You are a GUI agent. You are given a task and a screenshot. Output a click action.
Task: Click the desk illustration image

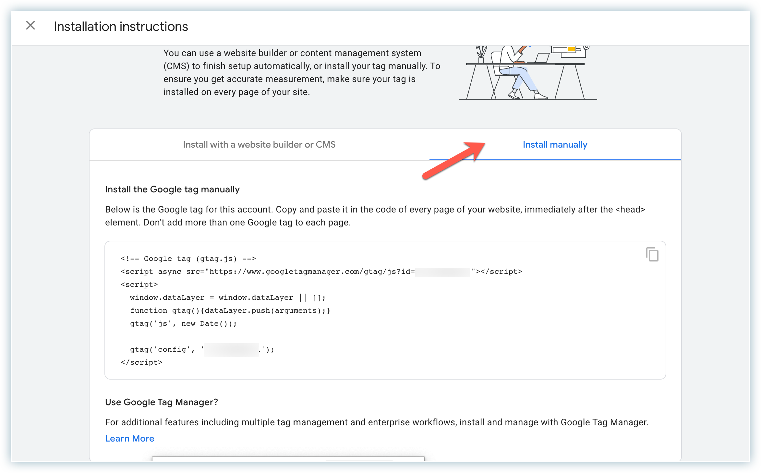click(527, 73)
